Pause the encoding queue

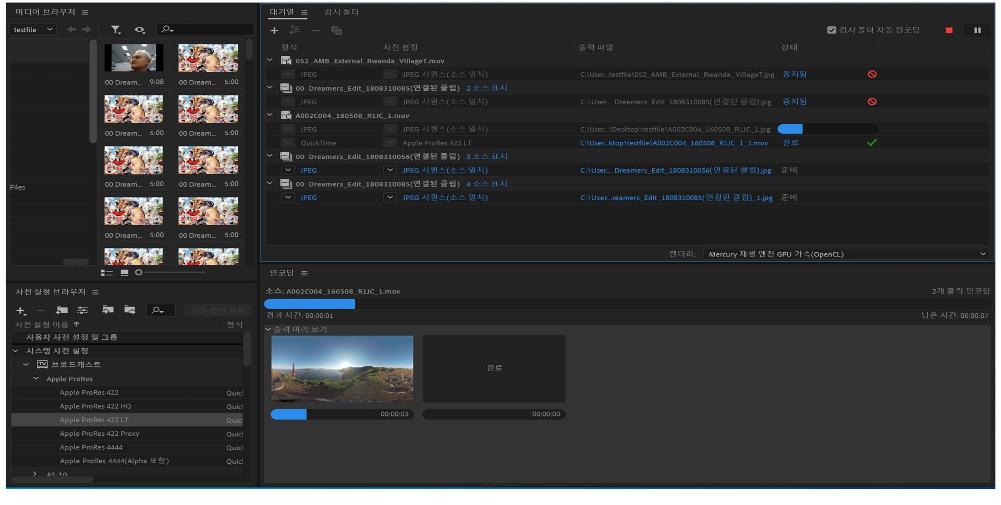(978, 30)
